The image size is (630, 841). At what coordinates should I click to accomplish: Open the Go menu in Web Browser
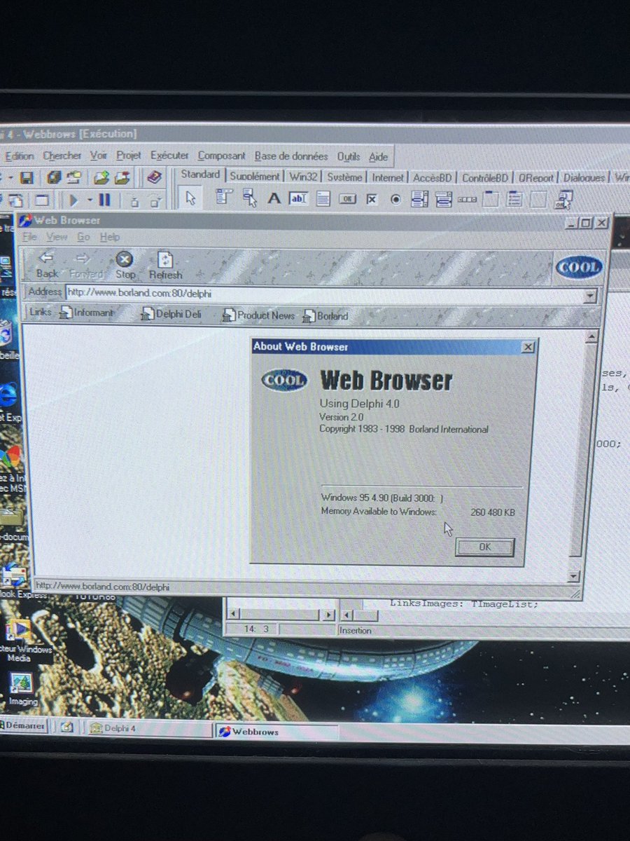click(83, 237)
